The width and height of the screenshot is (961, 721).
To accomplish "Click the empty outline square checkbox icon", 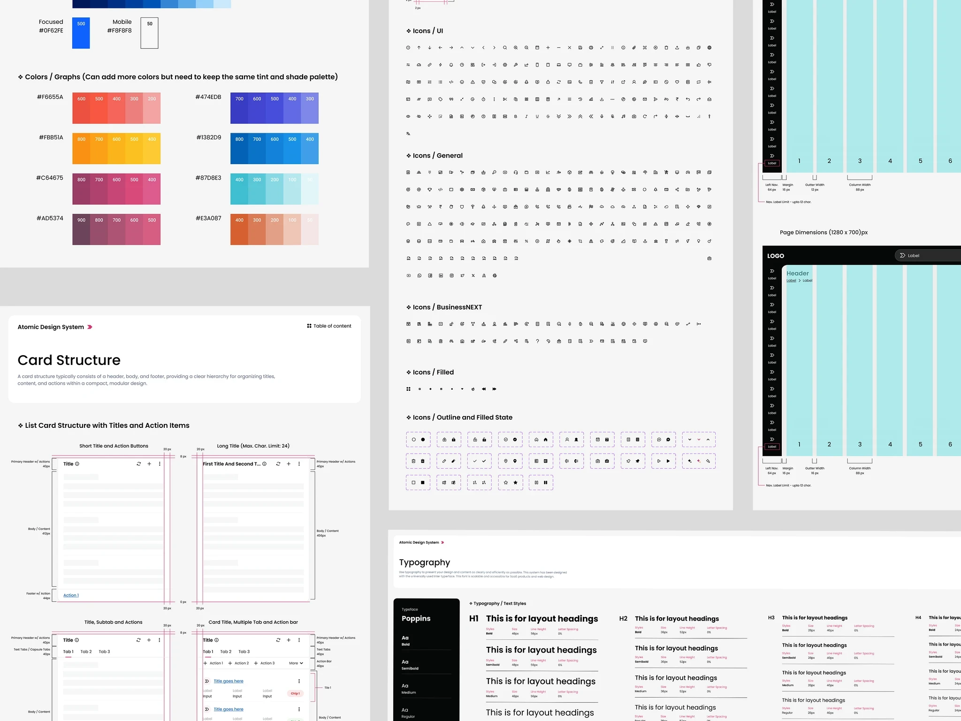I will point(413,482).
